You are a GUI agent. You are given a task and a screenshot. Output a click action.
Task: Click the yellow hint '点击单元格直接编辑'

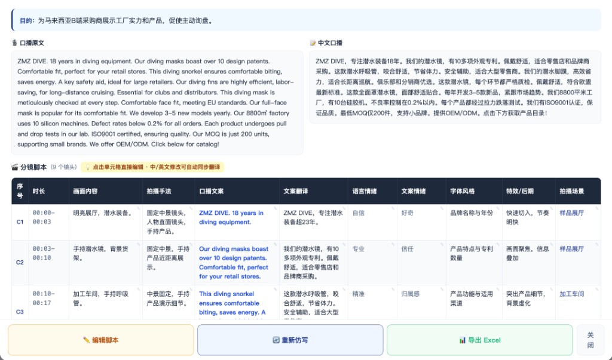tap(152, 167)
